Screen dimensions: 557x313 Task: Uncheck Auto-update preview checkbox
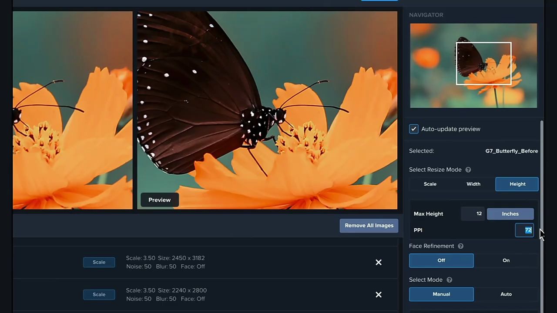click(414, 129)
